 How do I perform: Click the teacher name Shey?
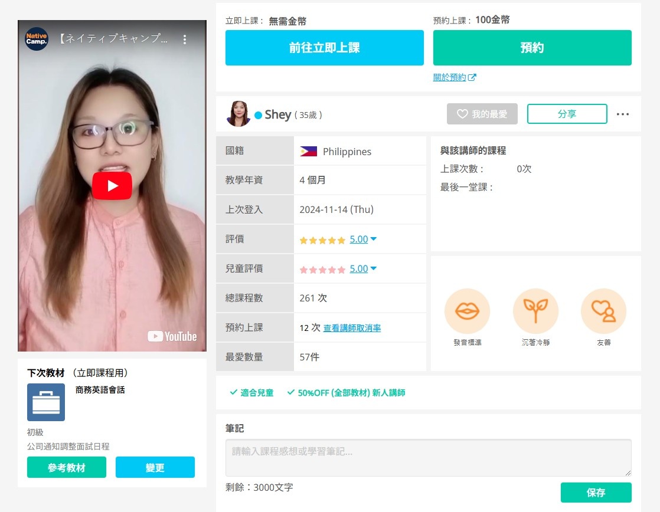pos(278,114)
